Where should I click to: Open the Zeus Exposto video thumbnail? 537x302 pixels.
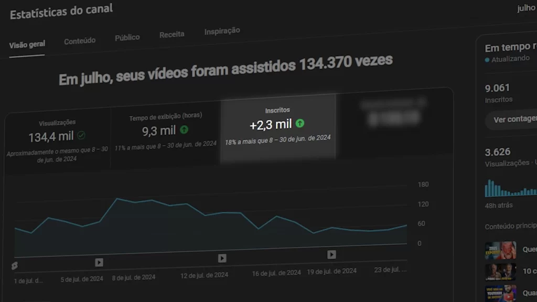(x=500, y=251)
